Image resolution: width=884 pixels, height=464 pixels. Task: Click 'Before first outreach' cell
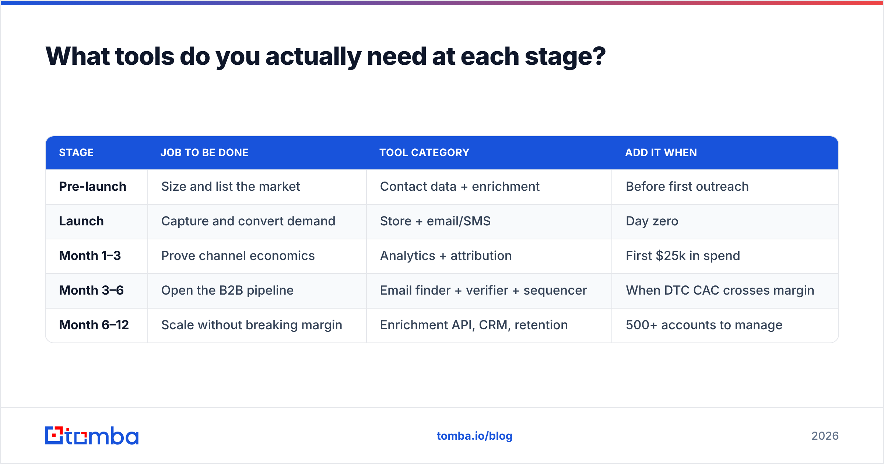(725, 187)
